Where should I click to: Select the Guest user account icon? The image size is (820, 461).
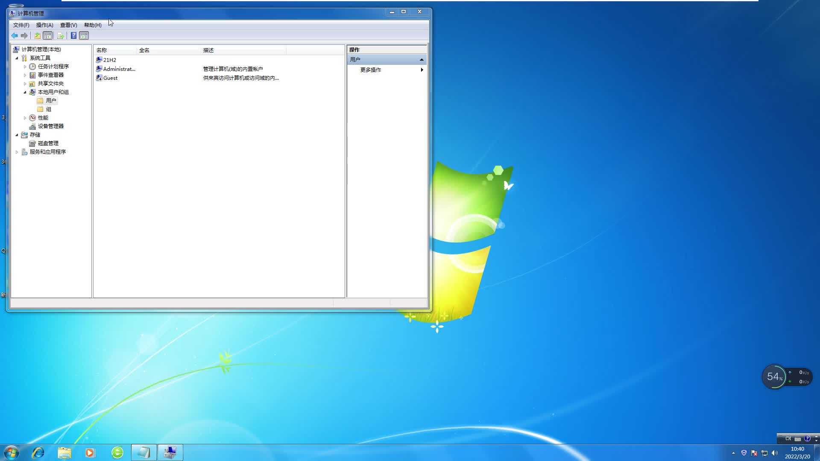click(99, 78)
